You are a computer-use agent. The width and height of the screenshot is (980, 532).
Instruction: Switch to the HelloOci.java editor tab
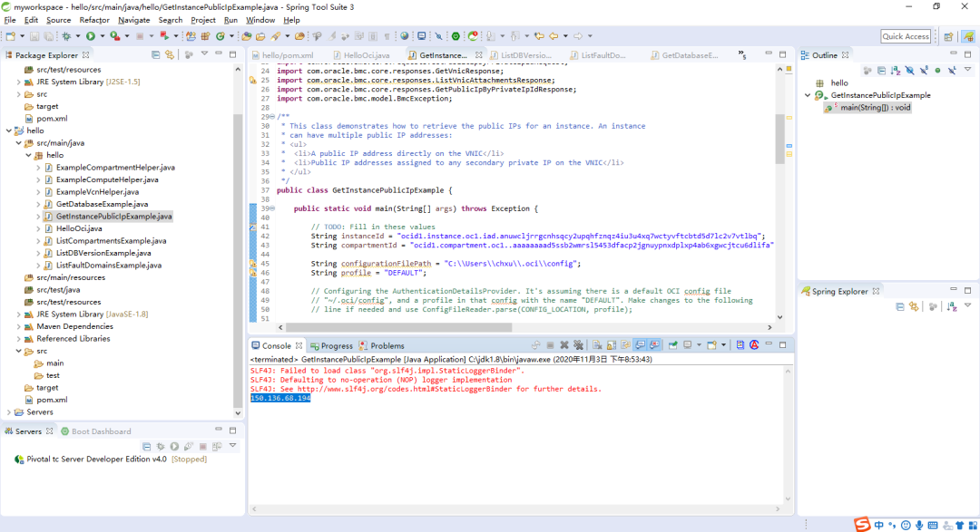[x=366, y=55]
